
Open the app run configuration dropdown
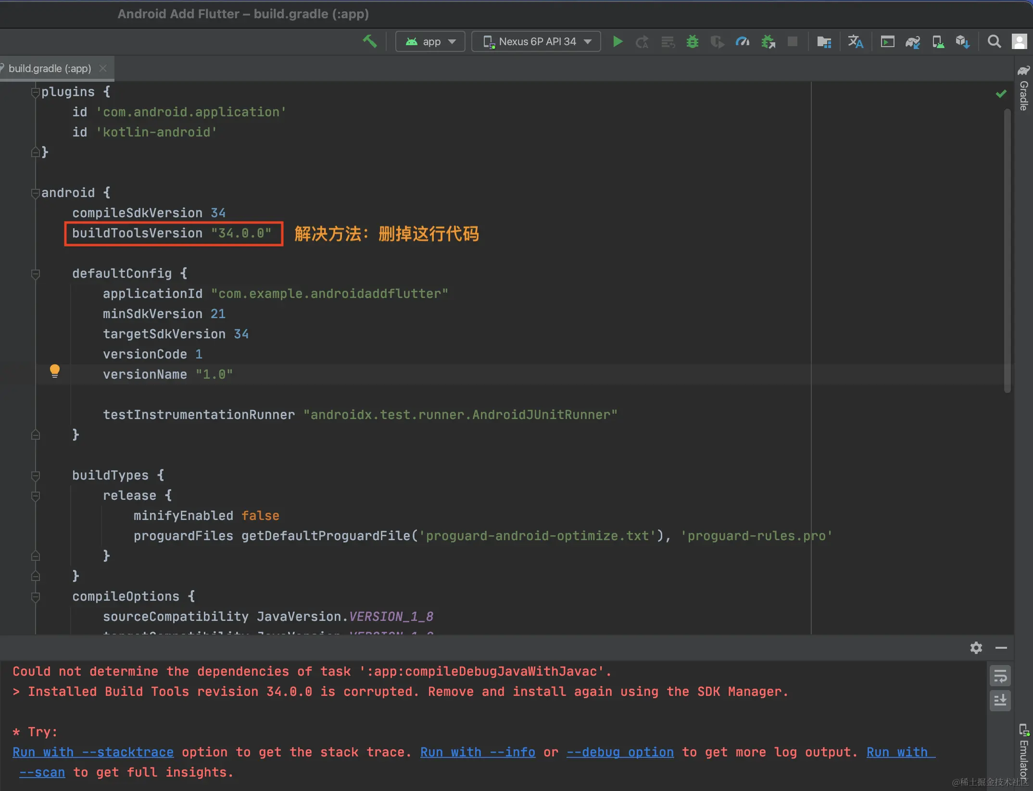click(x=430, y=42)
